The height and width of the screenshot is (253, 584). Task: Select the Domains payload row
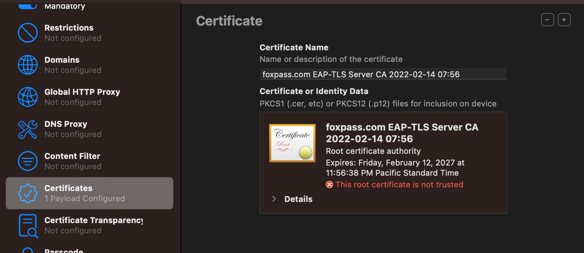pos(90,65)
